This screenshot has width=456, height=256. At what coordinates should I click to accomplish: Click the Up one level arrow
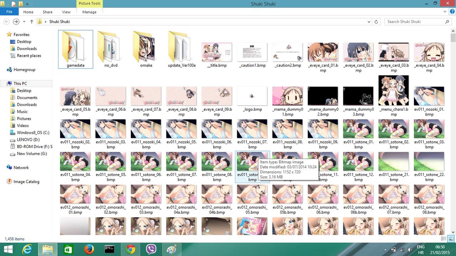click(x=32, y=22)
